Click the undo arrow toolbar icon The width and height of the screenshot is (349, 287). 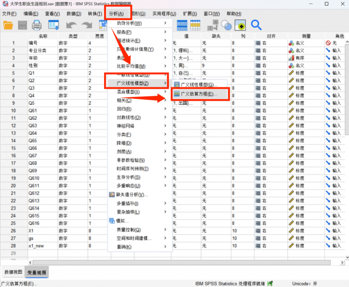(x=71, y=25)
